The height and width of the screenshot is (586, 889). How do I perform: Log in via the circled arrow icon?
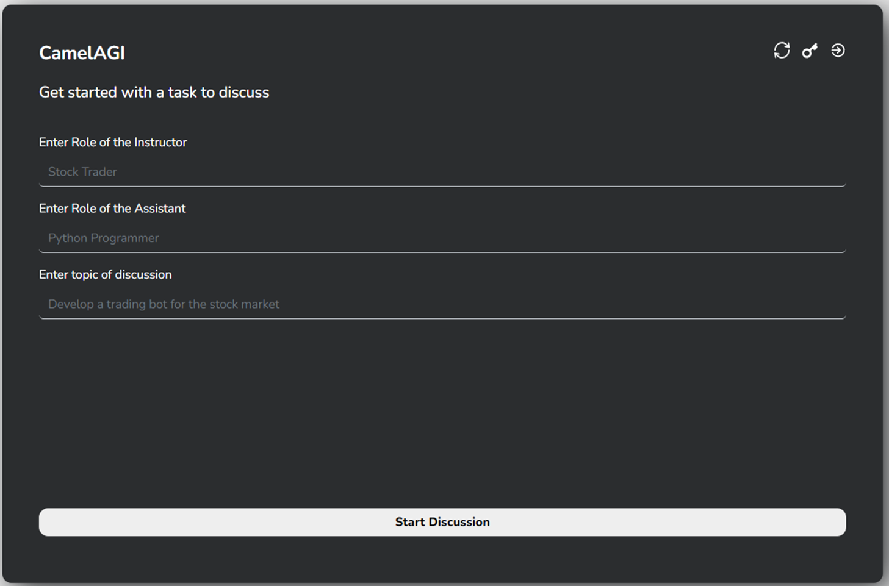point(838,51)
